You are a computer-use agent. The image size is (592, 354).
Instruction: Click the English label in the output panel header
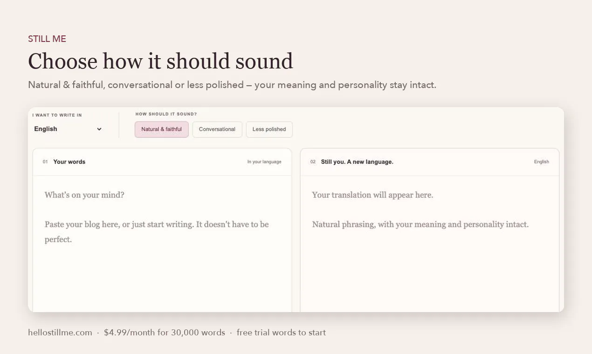542,162
